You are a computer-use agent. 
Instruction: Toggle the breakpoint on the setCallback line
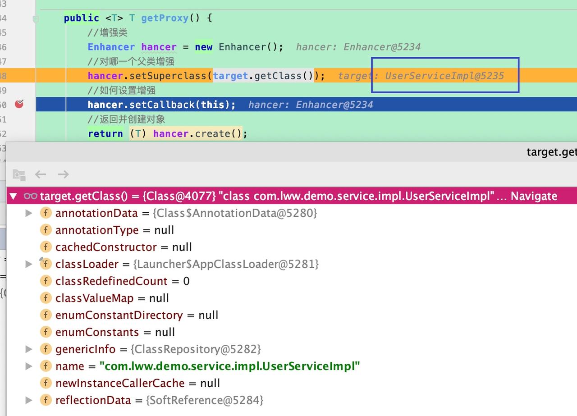click(19, 104)
